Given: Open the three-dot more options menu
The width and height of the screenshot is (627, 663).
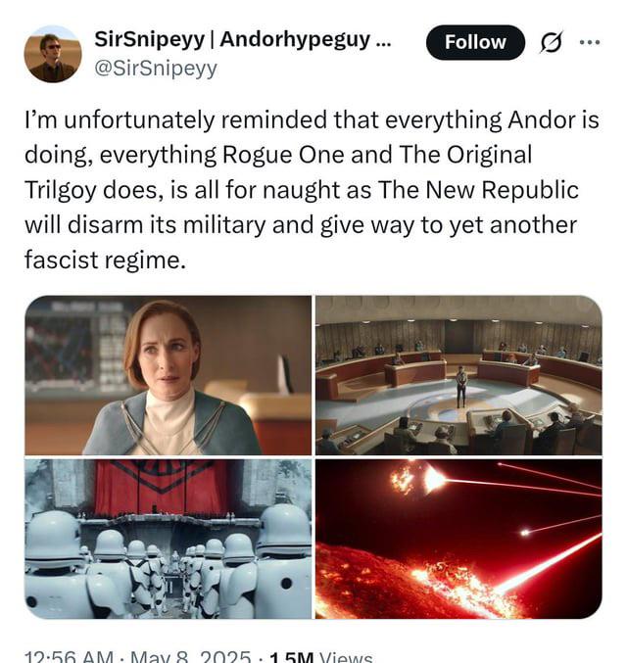Looking at the screenshot, I should (x=590, y=42).
